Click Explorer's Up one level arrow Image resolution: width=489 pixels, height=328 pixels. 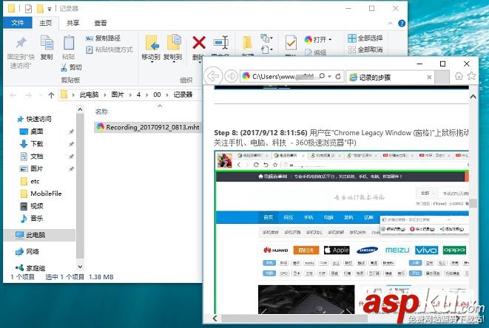pyautogui.click(x=51, y=95)
